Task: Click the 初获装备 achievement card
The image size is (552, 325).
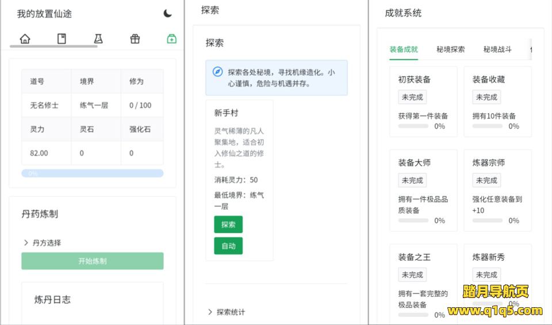Action: [423, 102]
